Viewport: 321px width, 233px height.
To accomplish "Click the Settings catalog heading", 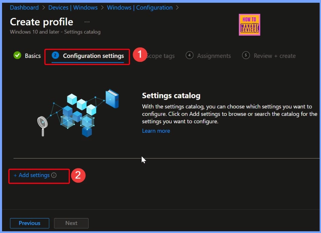I will (x=171, y=96).
